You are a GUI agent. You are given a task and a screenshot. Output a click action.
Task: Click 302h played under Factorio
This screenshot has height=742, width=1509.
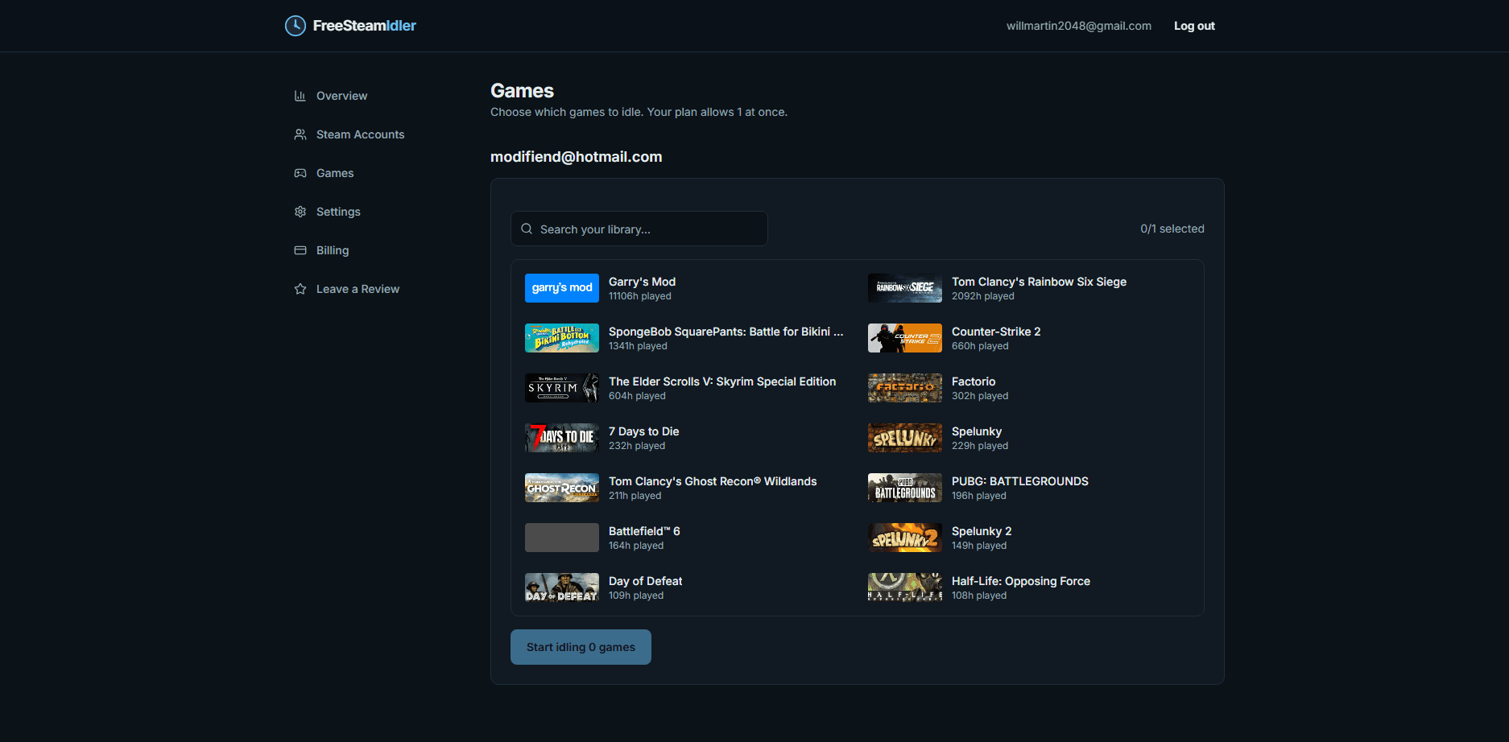click(980, 396)
